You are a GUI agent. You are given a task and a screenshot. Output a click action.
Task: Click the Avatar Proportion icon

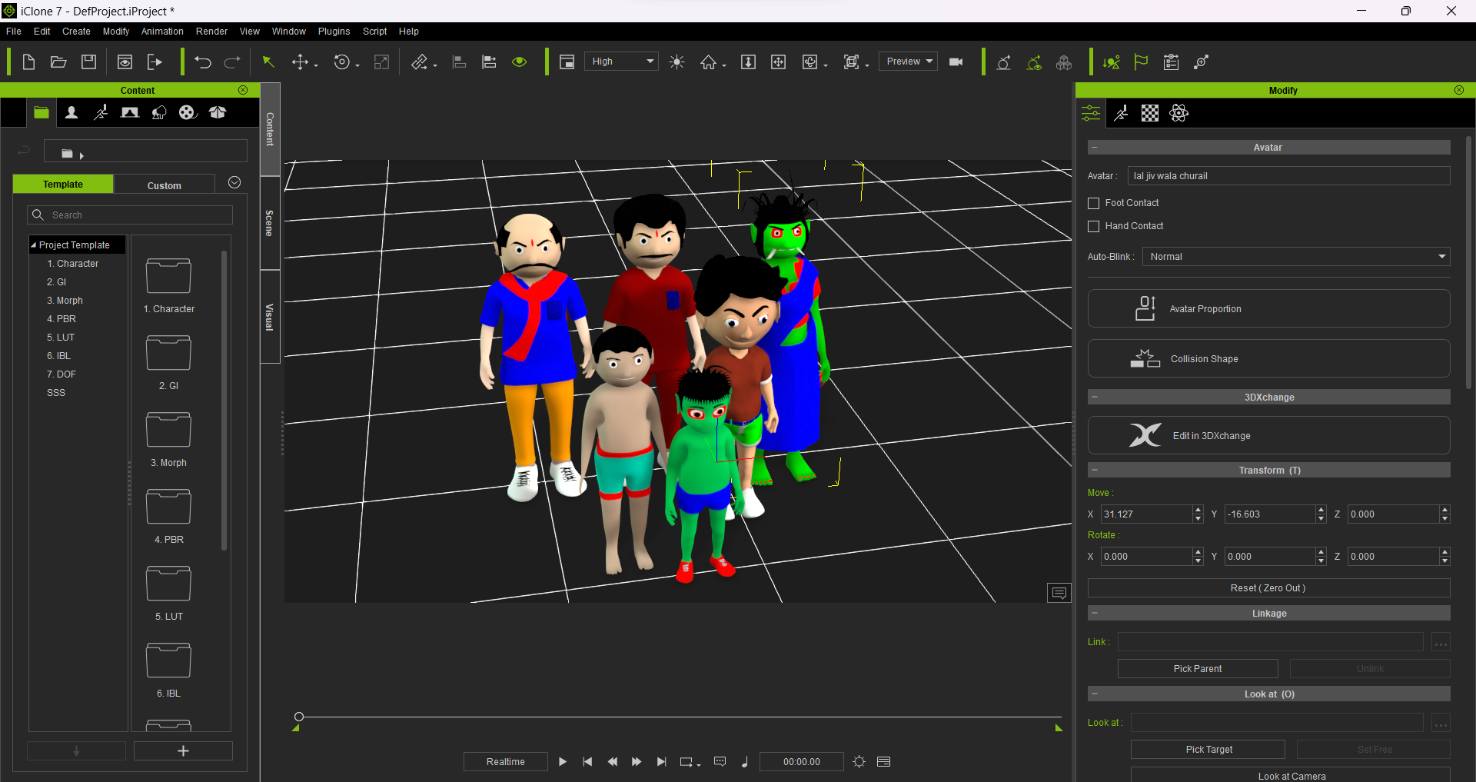coord(1145,308)
